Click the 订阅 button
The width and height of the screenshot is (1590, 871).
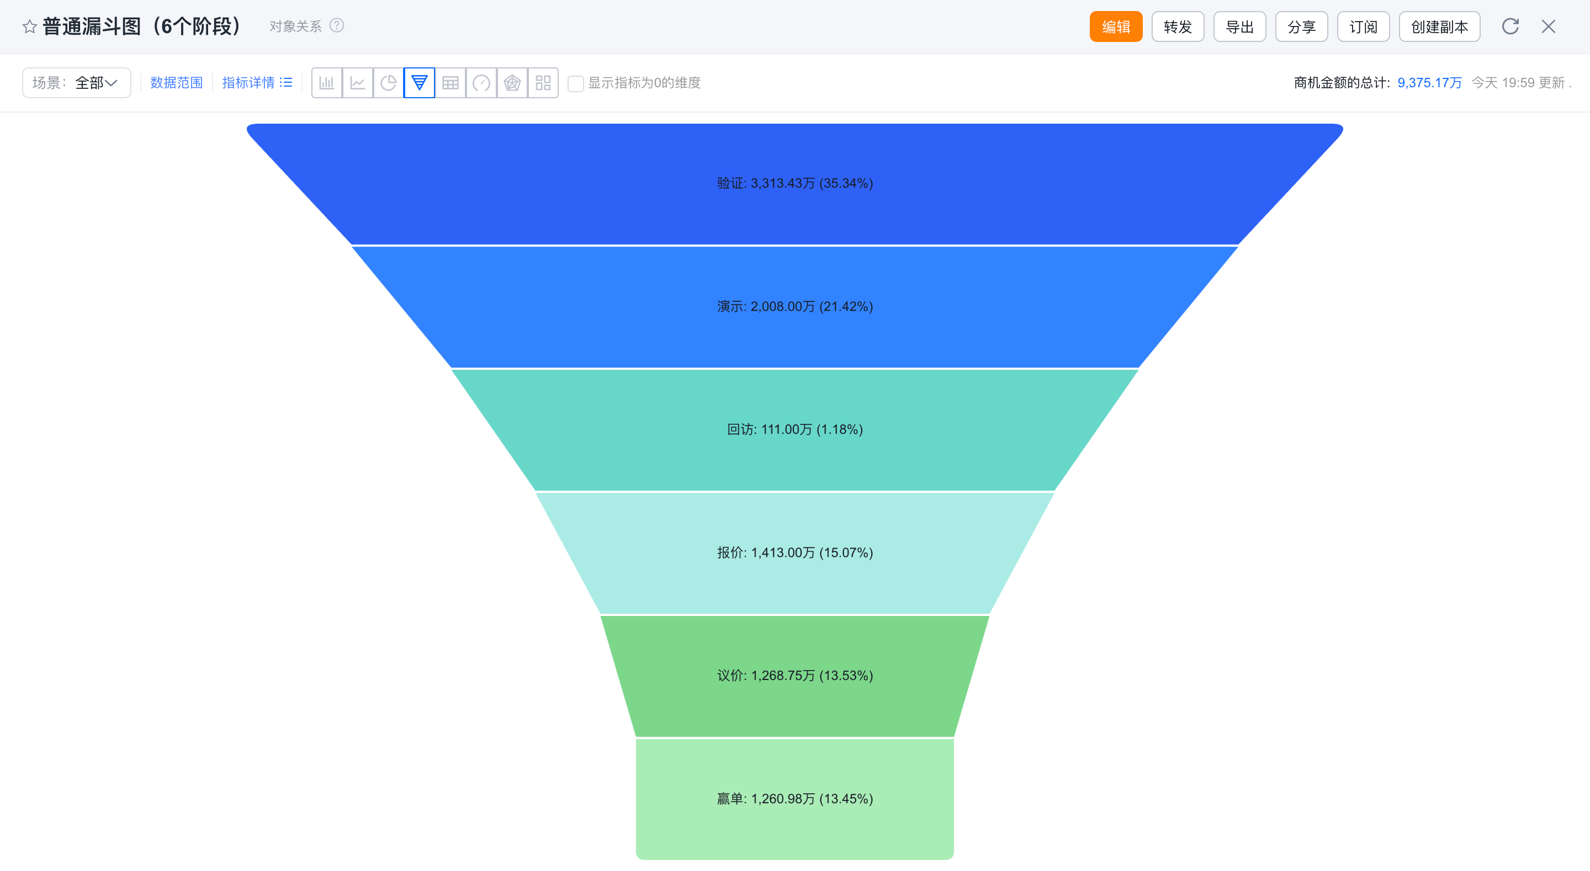pos(1363,26)
